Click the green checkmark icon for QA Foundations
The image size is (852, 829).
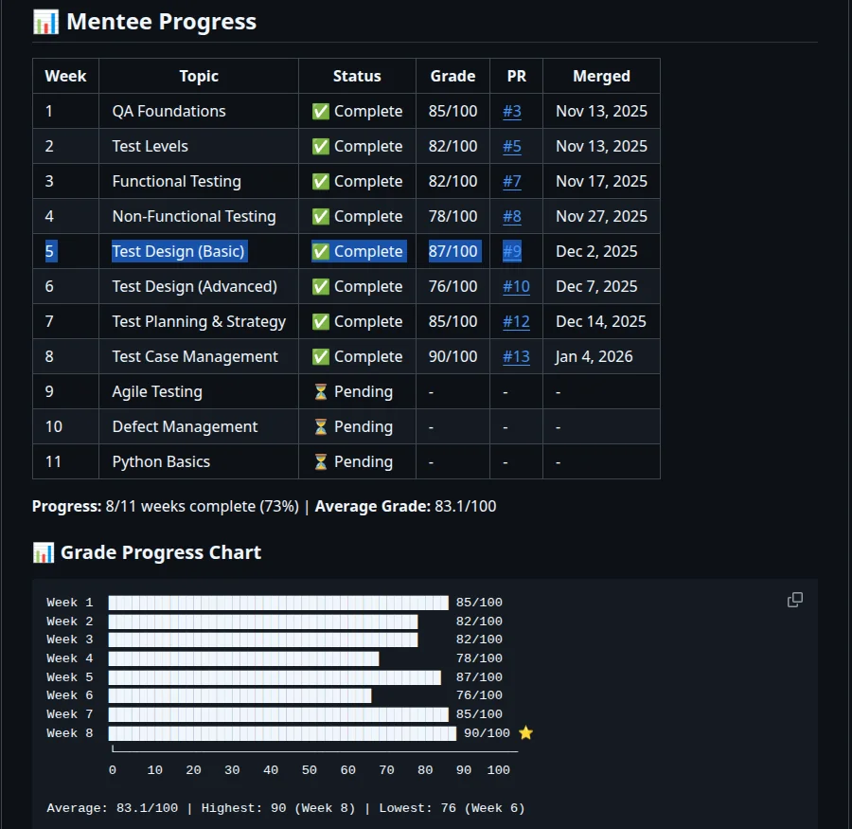click(x=320, y=111)
